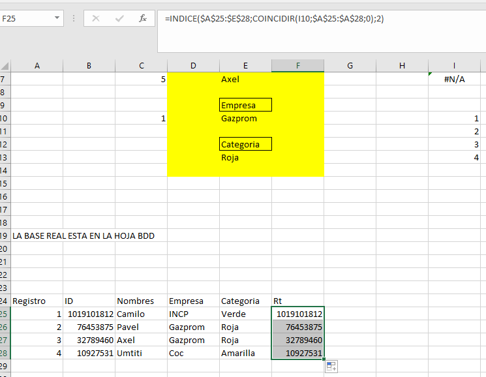Image resolution: width=486 pixels, height=377 pixels.
Task: Open the Auto Fill Options icon
Action: [x=331, y=367]
